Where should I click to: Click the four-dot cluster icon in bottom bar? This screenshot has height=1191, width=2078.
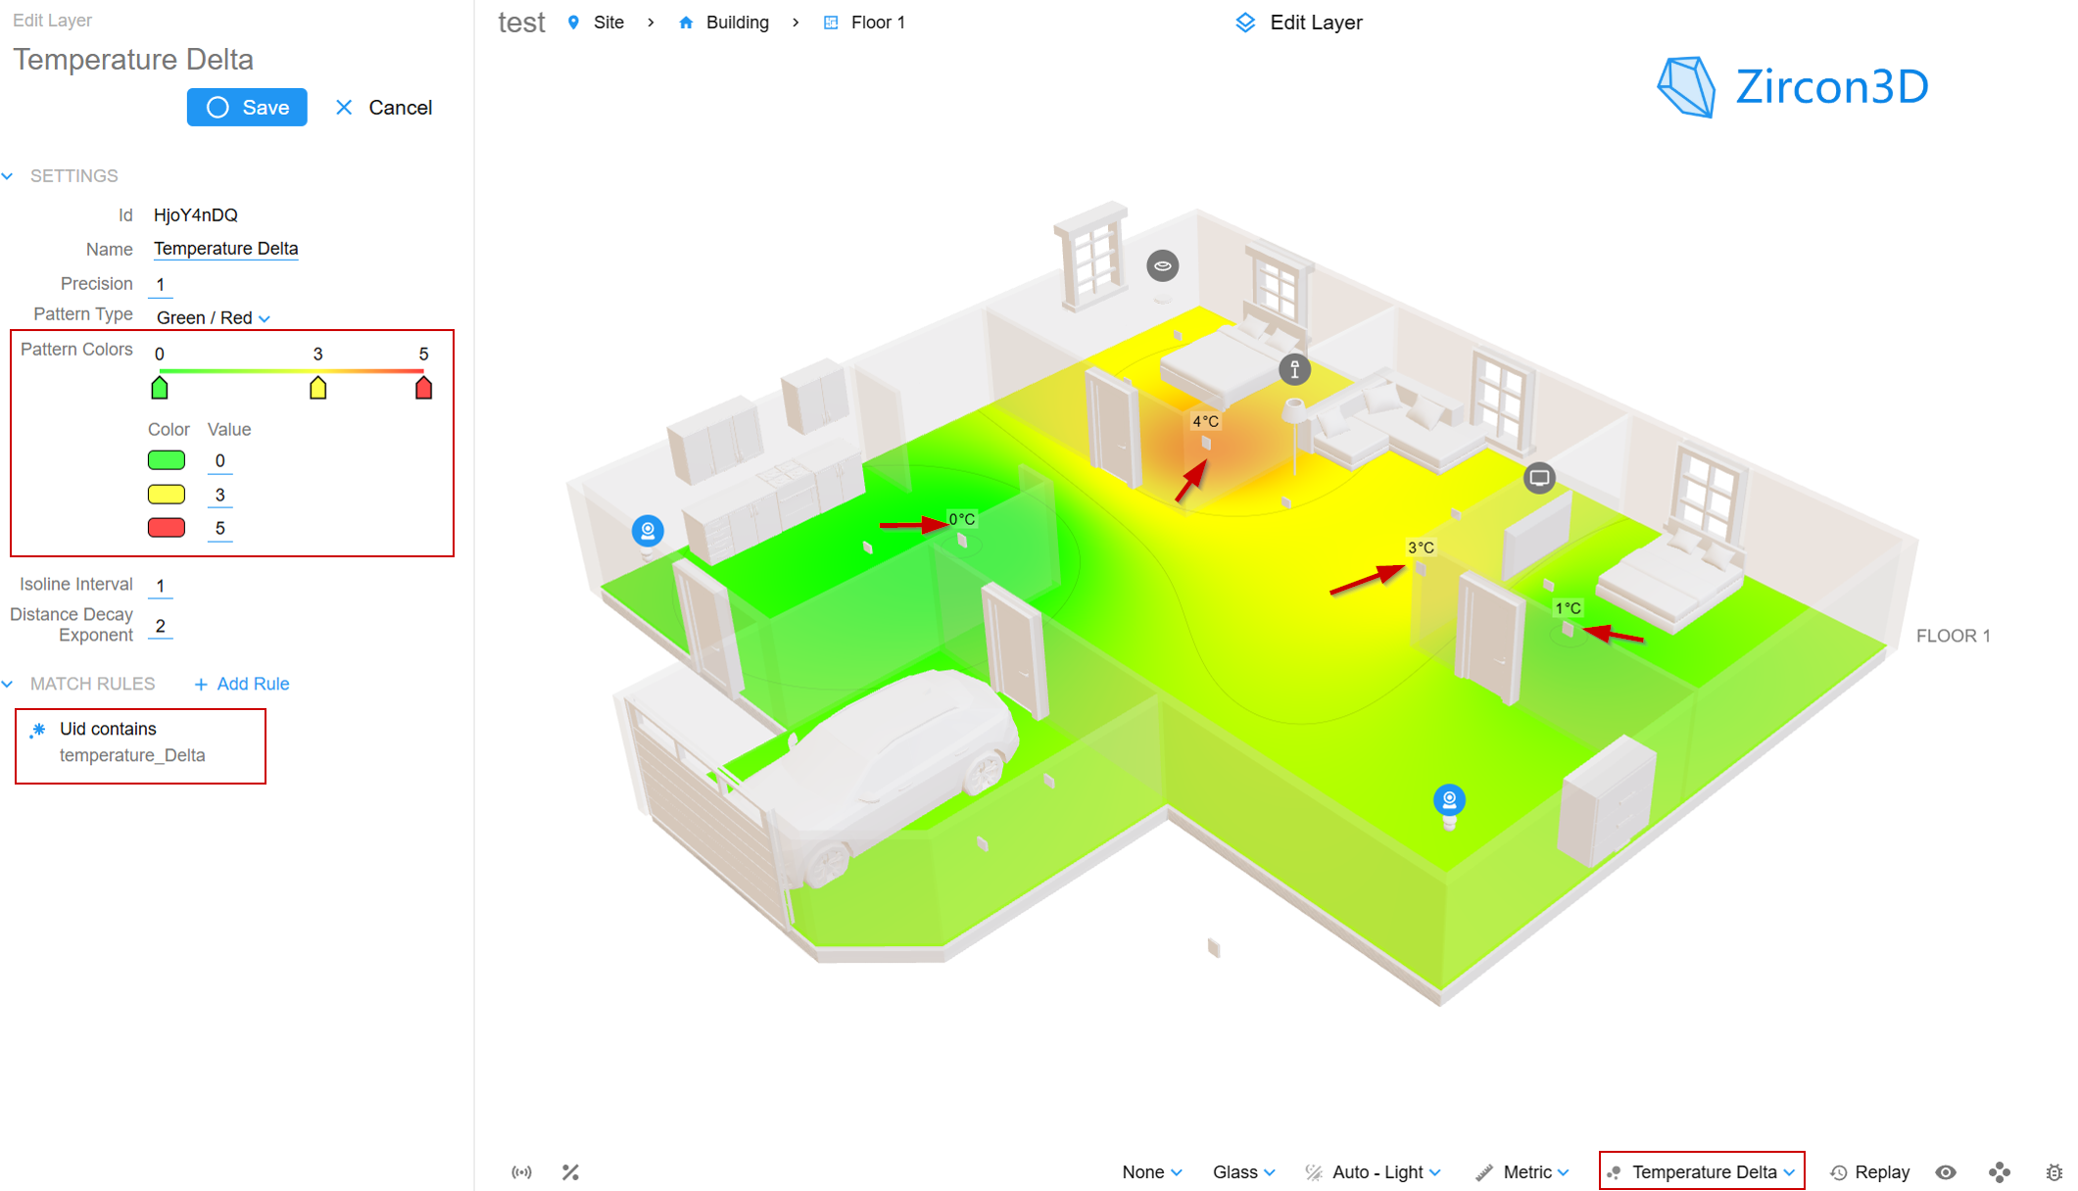pyautogui.click(x=1999, y=1172)
